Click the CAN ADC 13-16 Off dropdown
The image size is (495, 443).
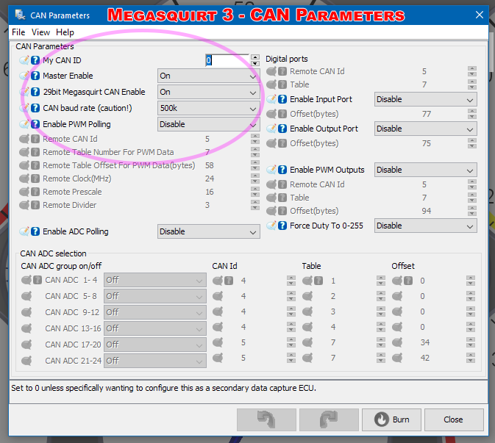click(x=155, y=328)
